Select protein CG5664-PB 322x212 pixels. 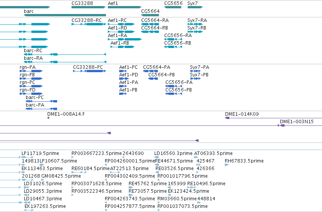point(153,79)
